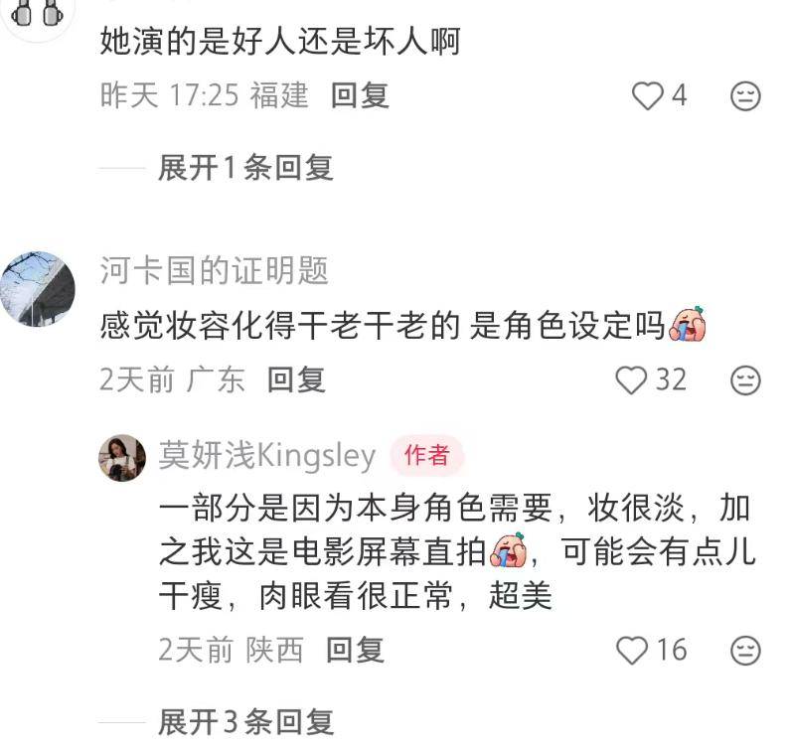Viewport: 789px width, 750px height.
Task: Expand 展开3条回复
Action: pyautogui.click(x=245, y=723)
